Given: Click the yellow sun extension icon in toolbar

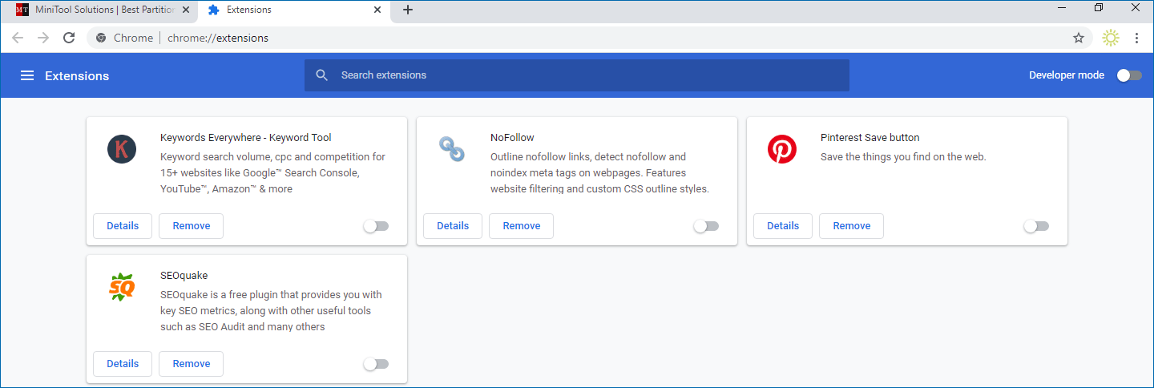Looking at the screenshot, I should [1110, 38].
